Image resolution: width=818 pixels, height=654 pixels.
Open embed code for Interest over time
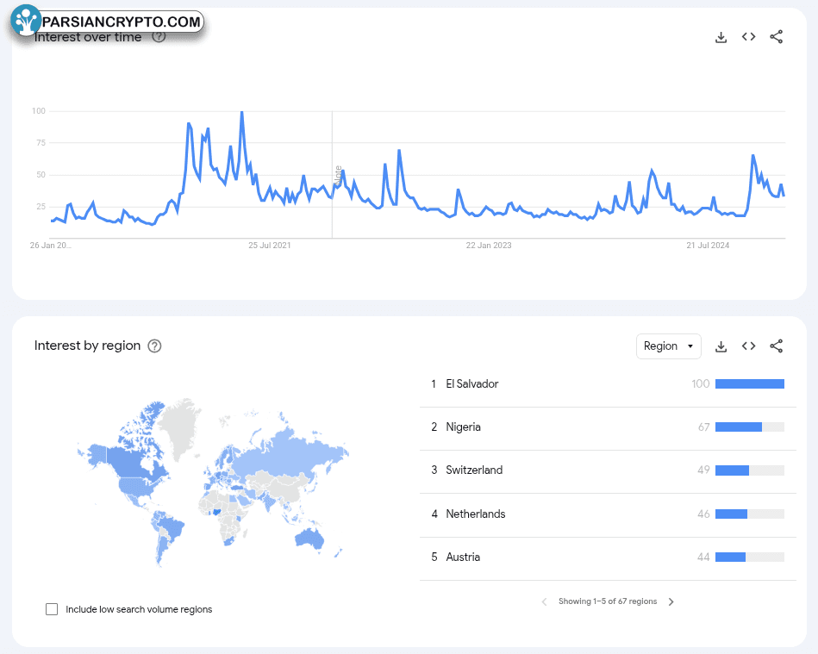coord(748,37)
